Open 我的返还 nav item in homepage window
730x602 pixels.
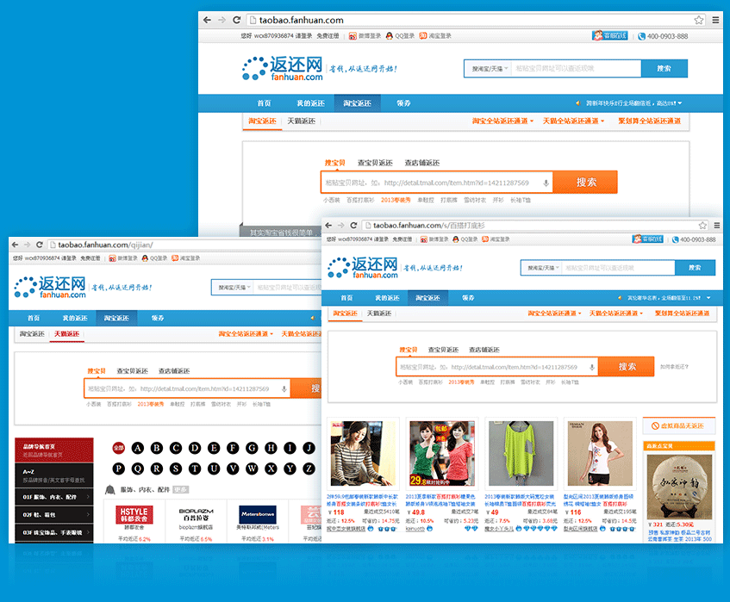pyautogui.click(x=310, y=103)
